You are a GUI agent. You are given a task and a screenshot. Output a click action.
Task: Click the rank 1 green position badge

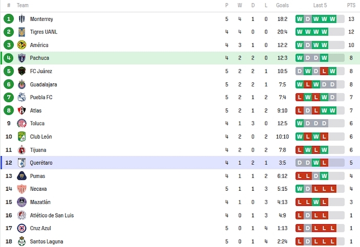tap(8, 19)
